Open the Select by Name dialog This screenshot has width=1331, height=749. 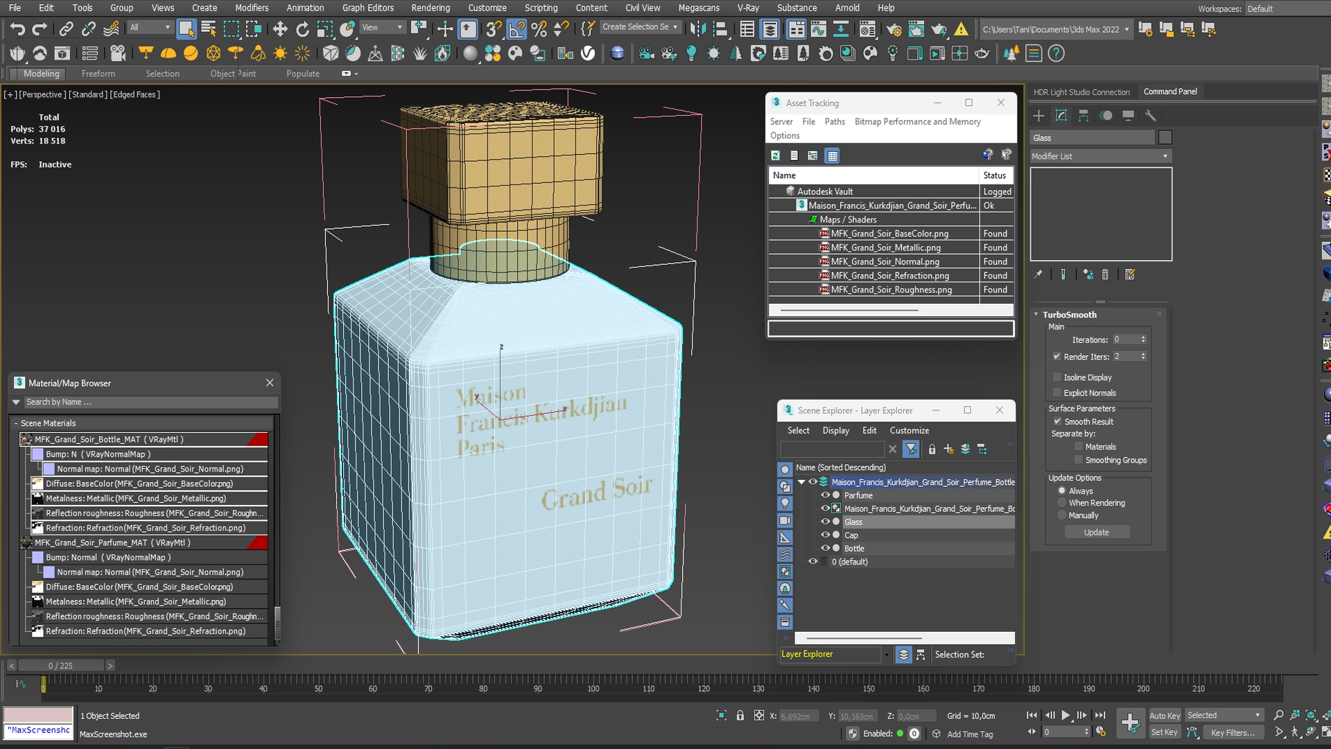click(x=208, y=29)
